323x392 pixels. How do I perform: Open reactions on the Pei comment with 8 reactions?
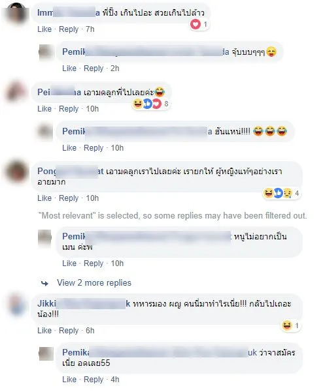pos(150,104)
